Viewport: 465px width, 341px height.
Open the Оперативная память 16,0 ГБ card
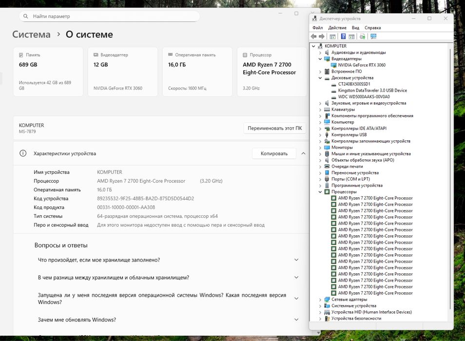197,72
